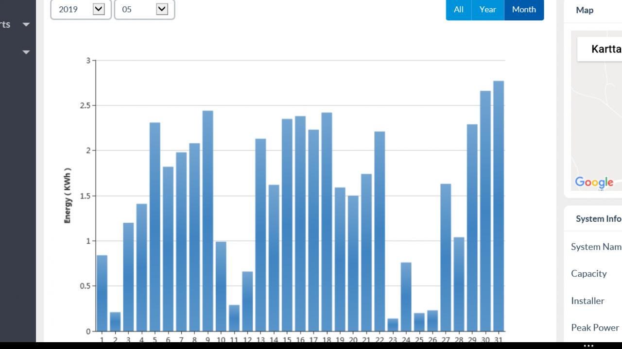This screenshot has width=622, height=349.
Task: Open the 2019 year dropdown
Action: tap(81, 9)
